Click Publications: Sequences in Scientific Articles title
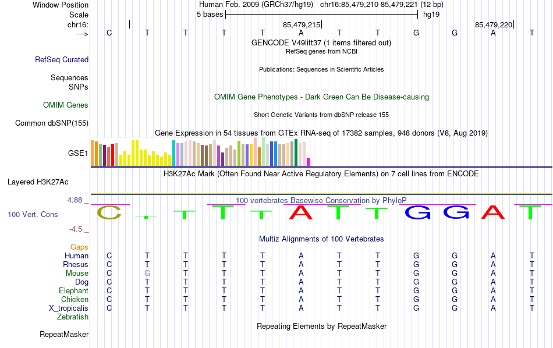This screenshot has height=348, width=553. click(x=321, y=69)
